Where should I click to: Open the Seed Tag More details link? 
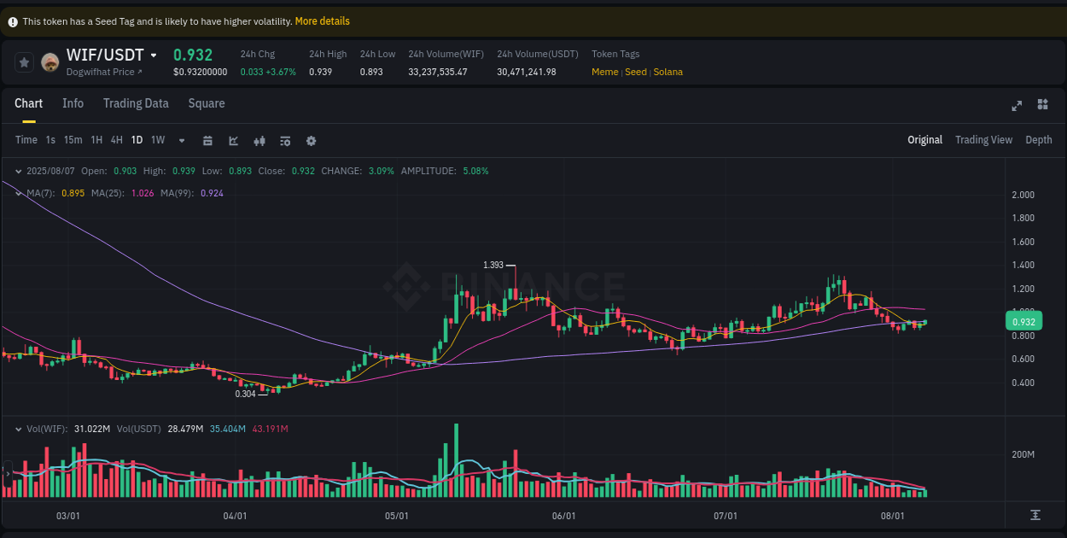(x=322, y=20)
